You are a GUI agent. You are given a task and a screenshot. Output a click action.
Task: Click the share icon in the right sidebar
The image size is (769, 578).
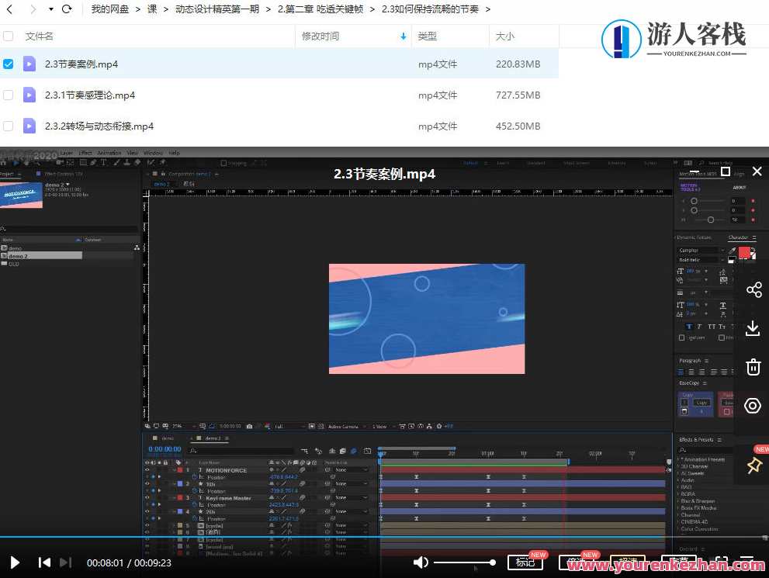click(752, 289)
